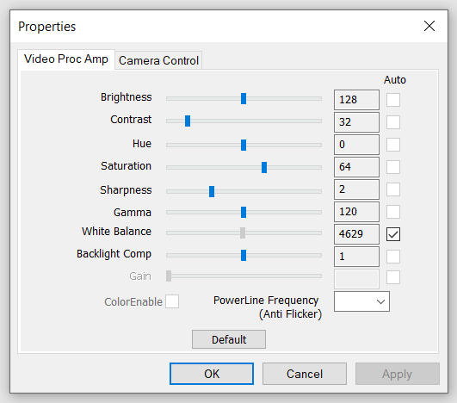Click the Default button
Screen dimensions: 457x403
tap(229, 339)
